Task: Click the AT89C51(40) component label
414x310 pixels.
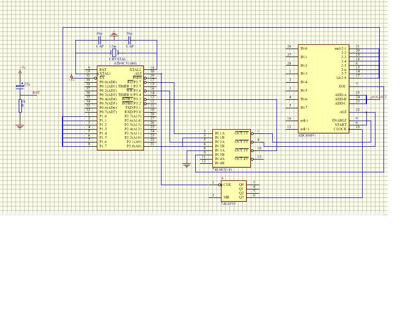Action: coord(125,63)
